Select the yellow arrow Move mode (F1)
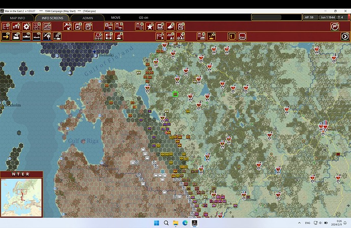Image resolution: width=351 pixels, height=228 pixels. tap(6, 36)
